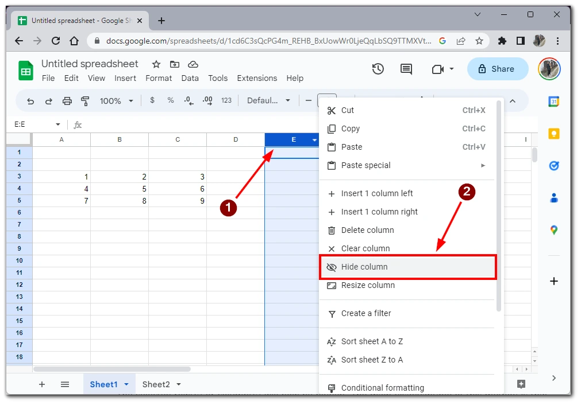Open the Format menu

coord(159,78)
